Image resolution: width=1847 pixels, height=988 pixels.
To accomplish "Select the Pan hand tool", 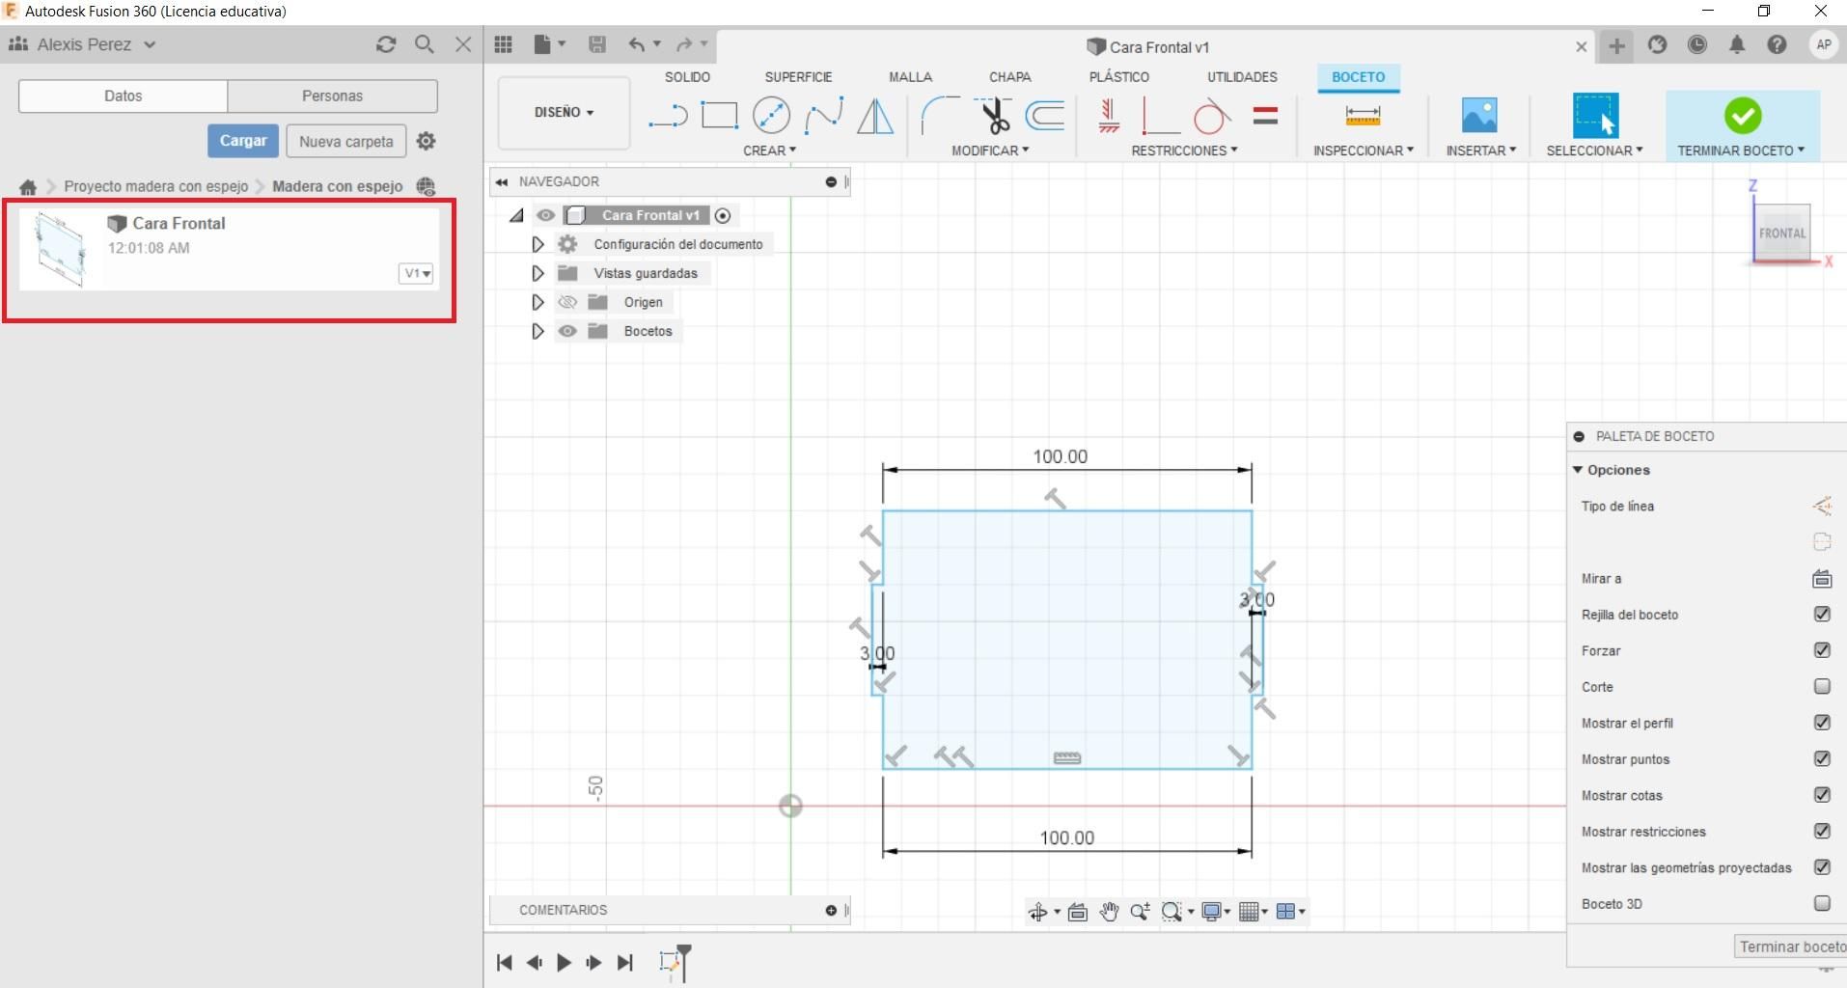I will (1109, 911).
